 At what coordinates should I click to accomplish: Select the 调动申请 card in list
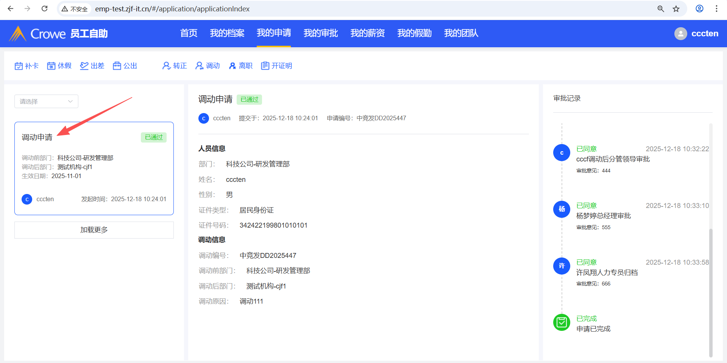(x=94, y=168)
